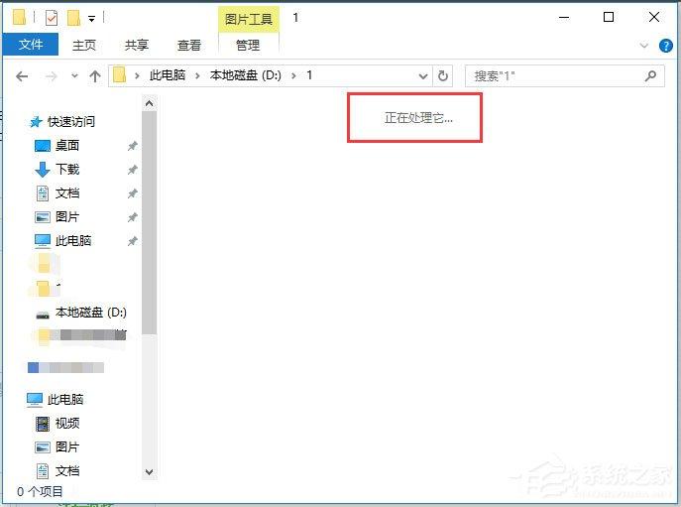Open 文档 under quick access
Image resolution: width=681 pixels, height=507 pixels.
click(67, 193)
